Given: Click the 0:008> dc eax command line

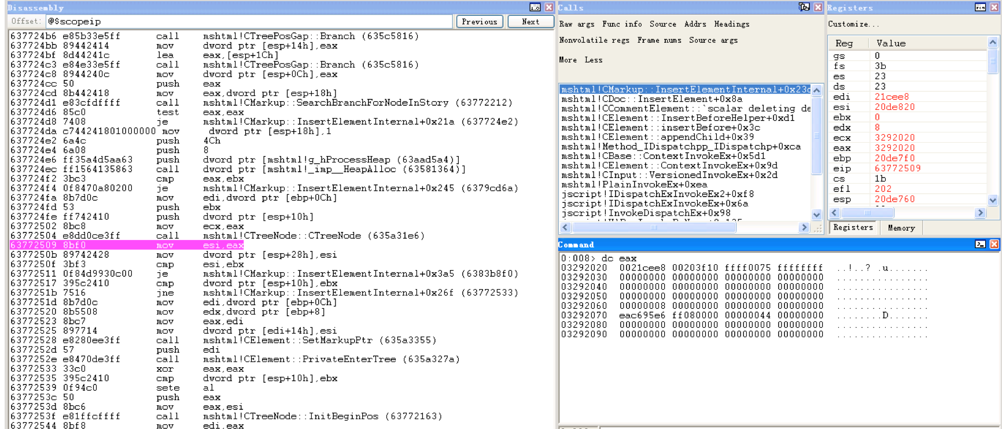Looking at the screenshot, I should [599, 258].
